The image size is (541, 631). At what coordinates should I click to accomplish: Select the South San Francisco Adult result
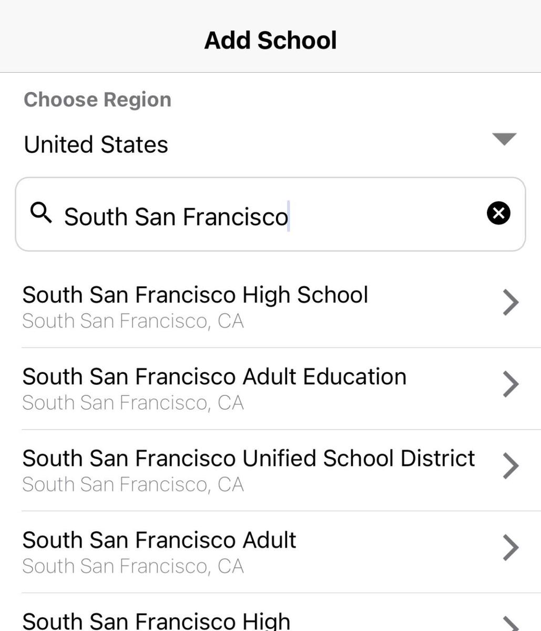159,541
